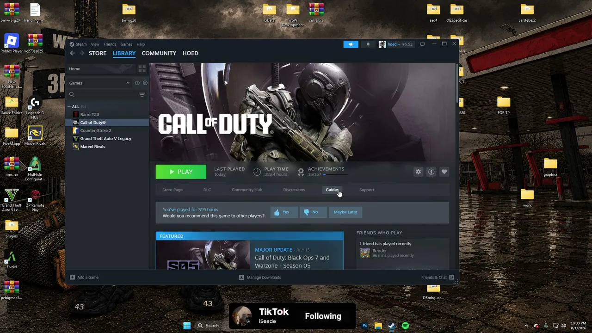Add Call of Duty to favorites
592x333 pixels.
coord(444,172)
